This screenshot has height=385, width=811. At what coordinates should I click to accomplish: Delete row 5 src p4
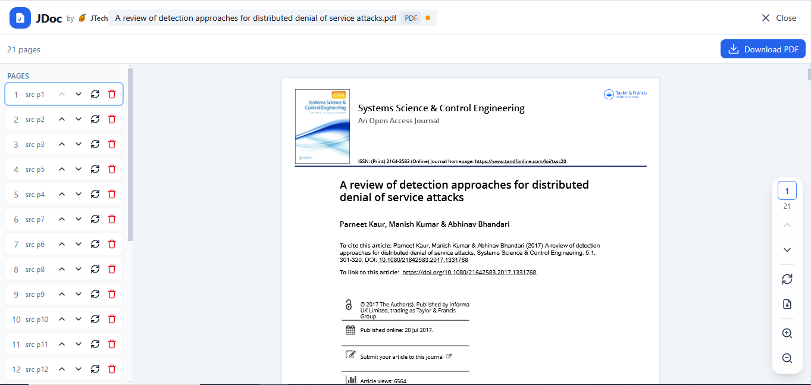click(x=112, y=194)
